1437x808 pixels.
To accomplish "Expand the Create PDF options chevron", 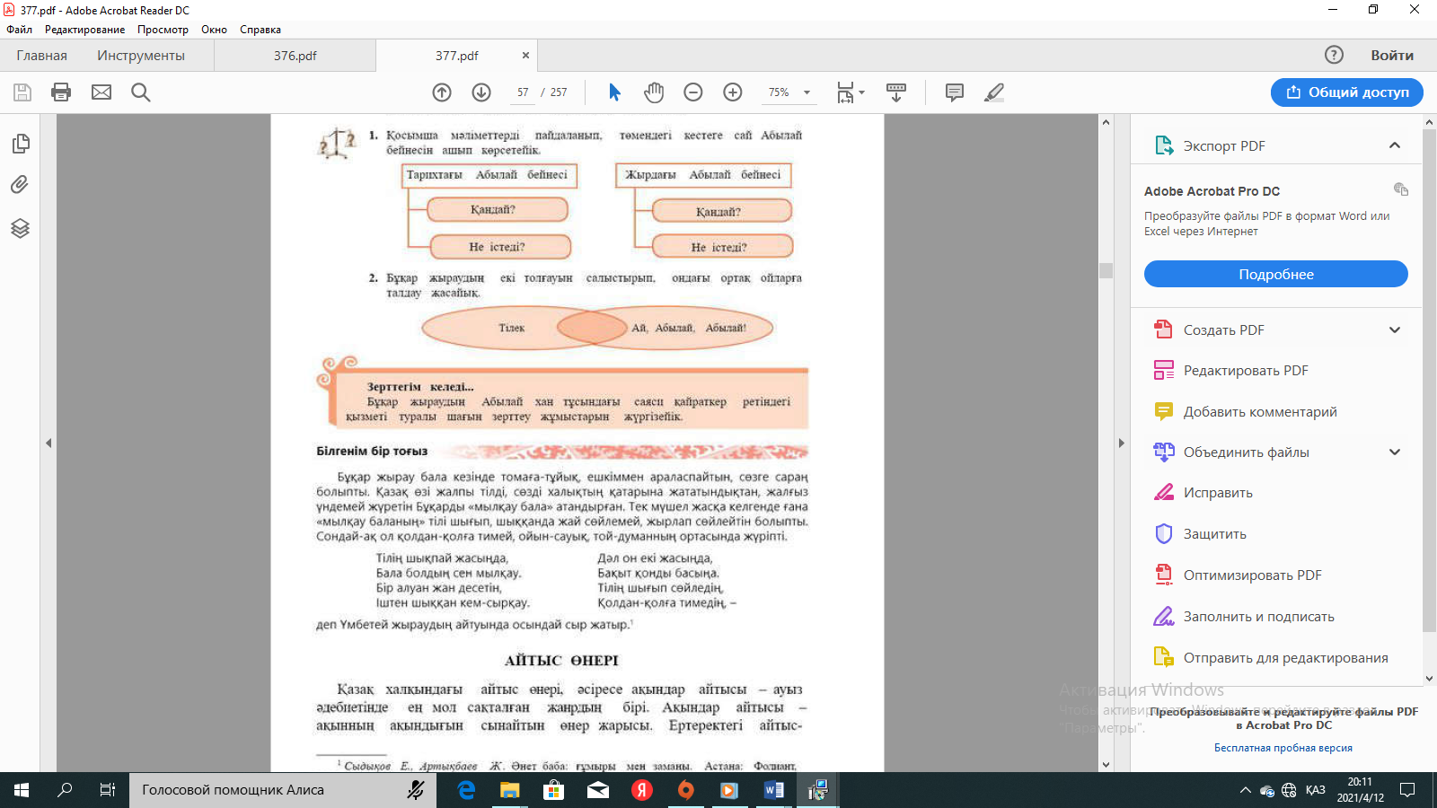I will pyautogui.click(x=1395, y=329).
